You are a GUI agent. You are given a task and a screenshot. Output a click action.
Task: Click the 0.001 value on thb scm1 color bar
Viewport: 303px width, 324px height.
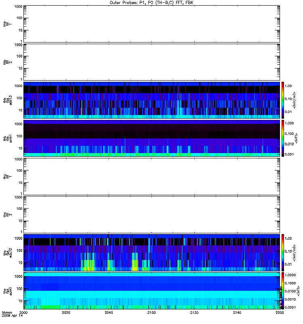click(289, 154)
